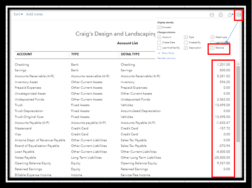This screenshot has width=252, height=188.
Task: Uncheck the Detail type column checkbox
Action: (x=212, y=37)
